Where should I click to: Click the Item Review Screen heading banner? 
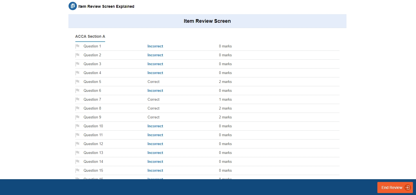point(207,21)
